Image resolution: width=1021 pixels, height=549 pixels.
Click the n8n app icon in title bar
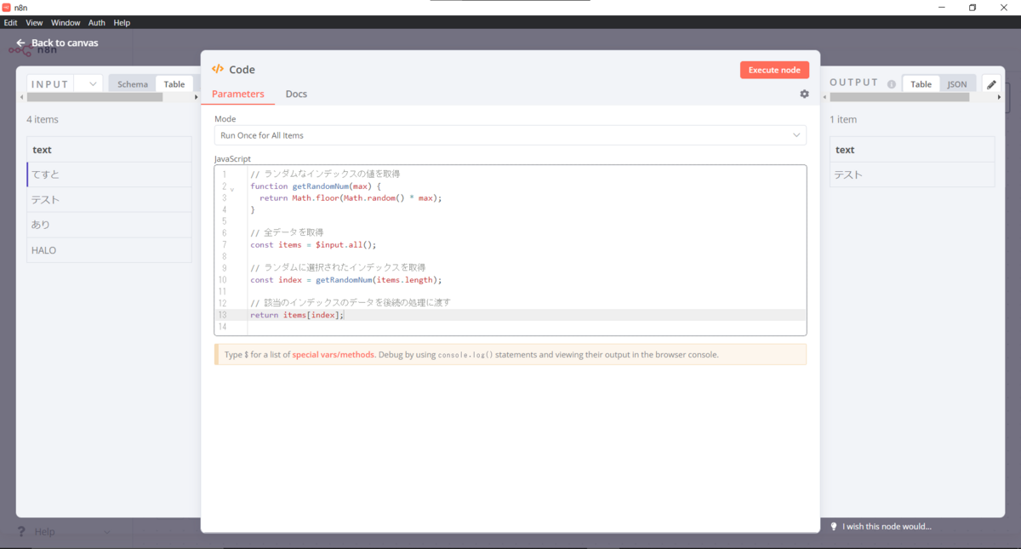tap(7, 7)
